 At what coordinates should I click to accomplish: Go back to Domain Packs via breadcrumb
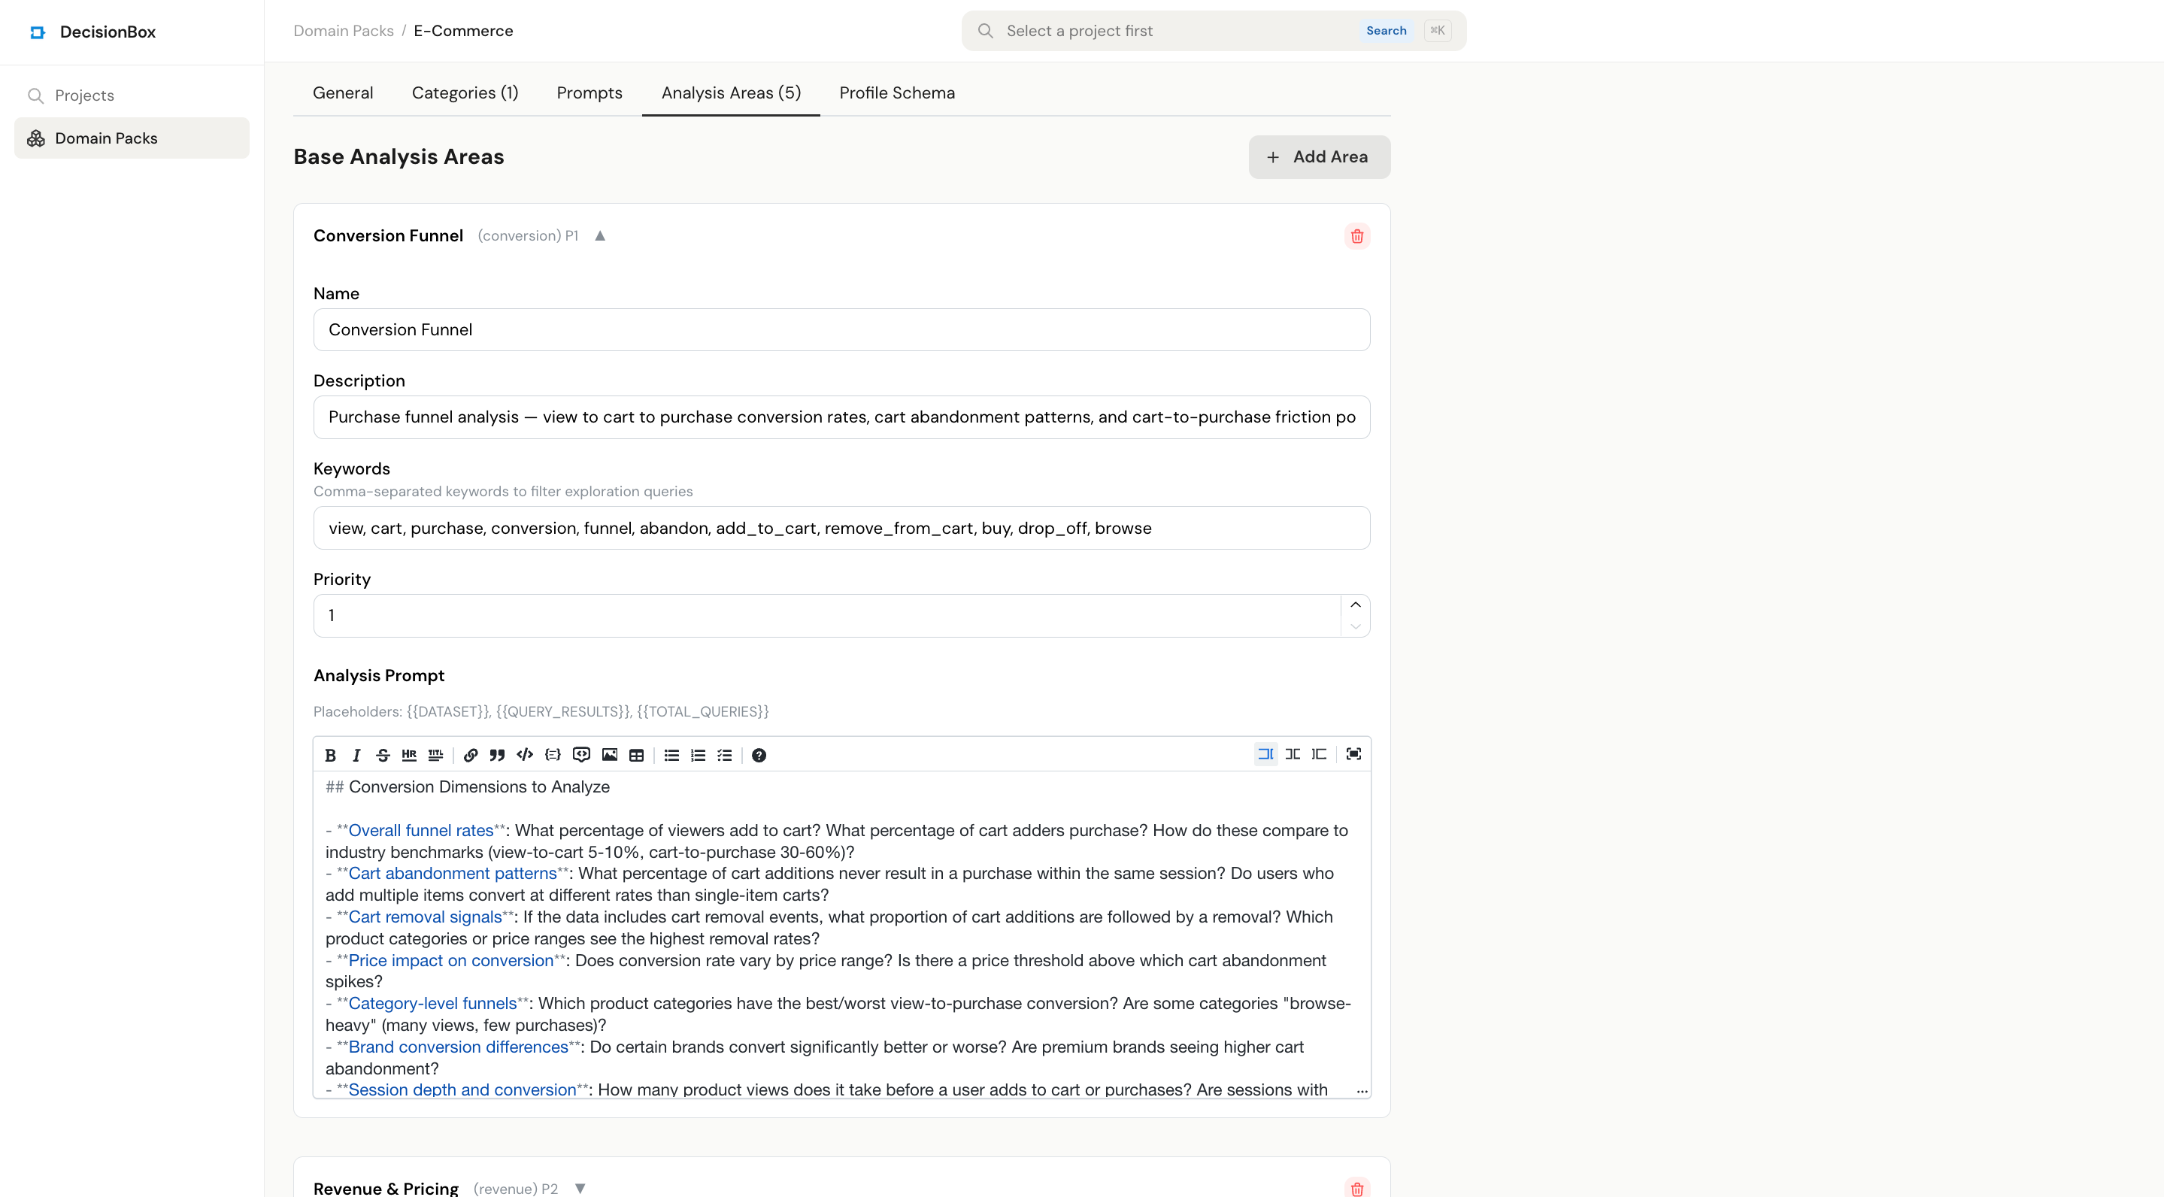pos(344,31)
